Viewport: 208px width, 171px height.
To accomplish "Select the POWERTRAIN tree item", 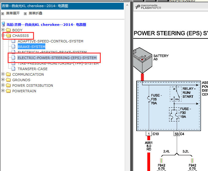I will (24, 91).
